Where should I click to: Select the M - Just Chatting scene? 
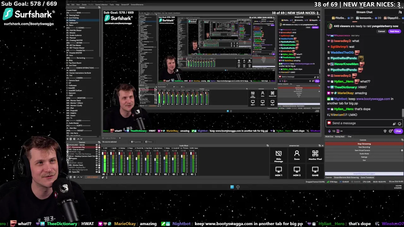tap(73, 18)
